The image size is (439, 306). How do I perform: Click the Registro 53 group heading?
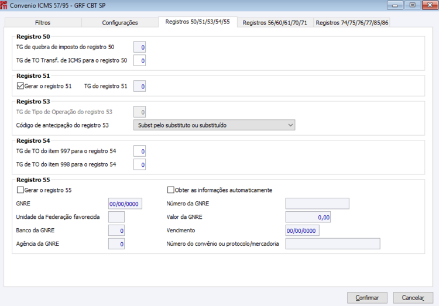[33, 101]
